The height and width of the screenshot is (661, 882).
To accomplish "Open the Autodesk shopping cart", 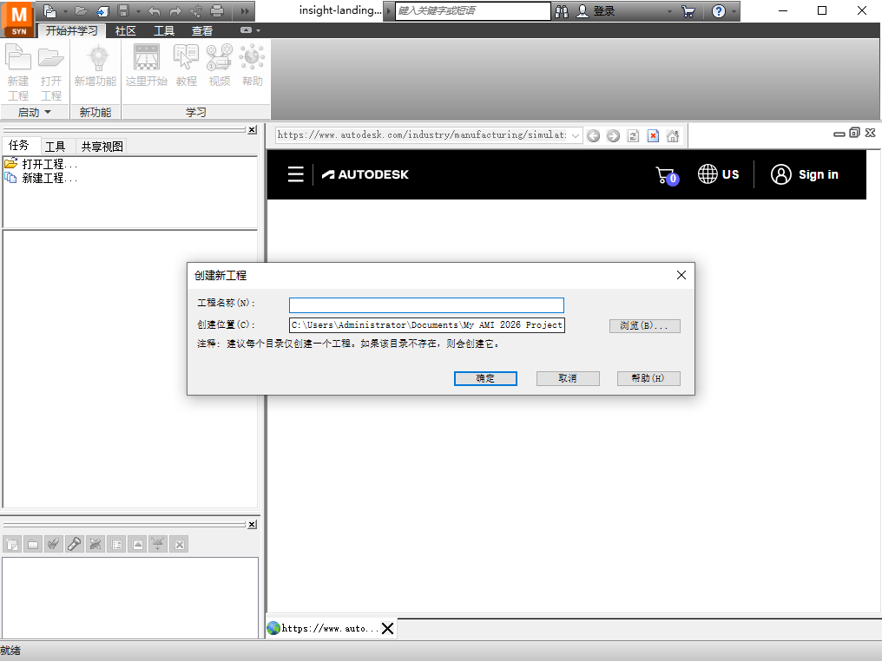I will pos(665,174).
